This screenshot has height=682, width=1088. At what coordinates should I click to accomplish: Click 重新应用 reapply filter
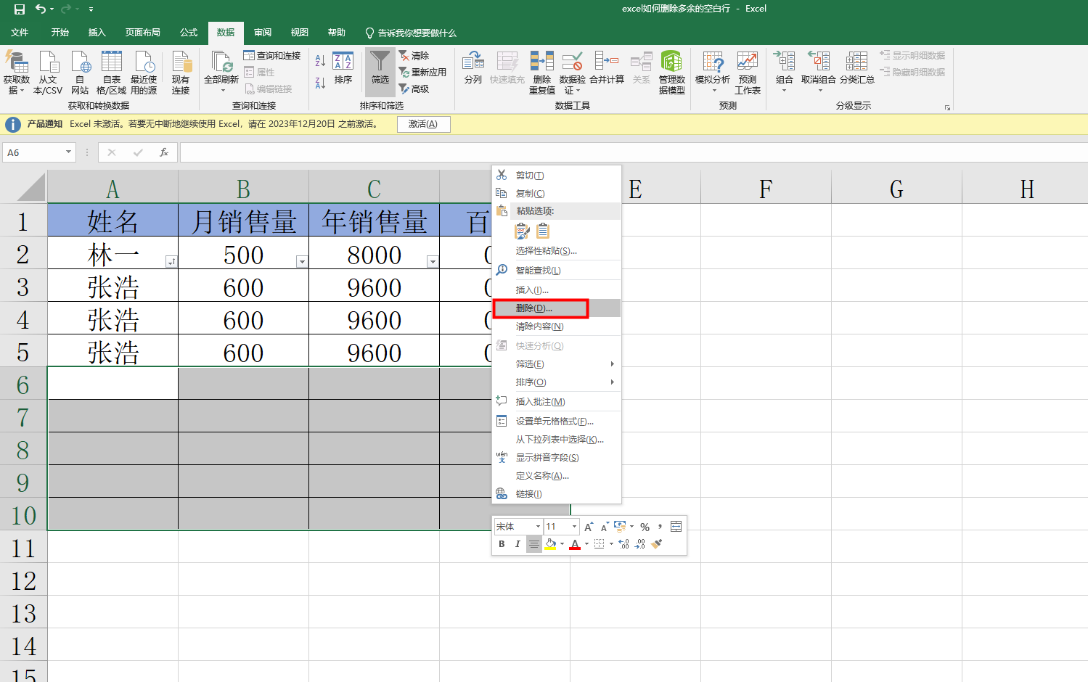coord(422,73)
